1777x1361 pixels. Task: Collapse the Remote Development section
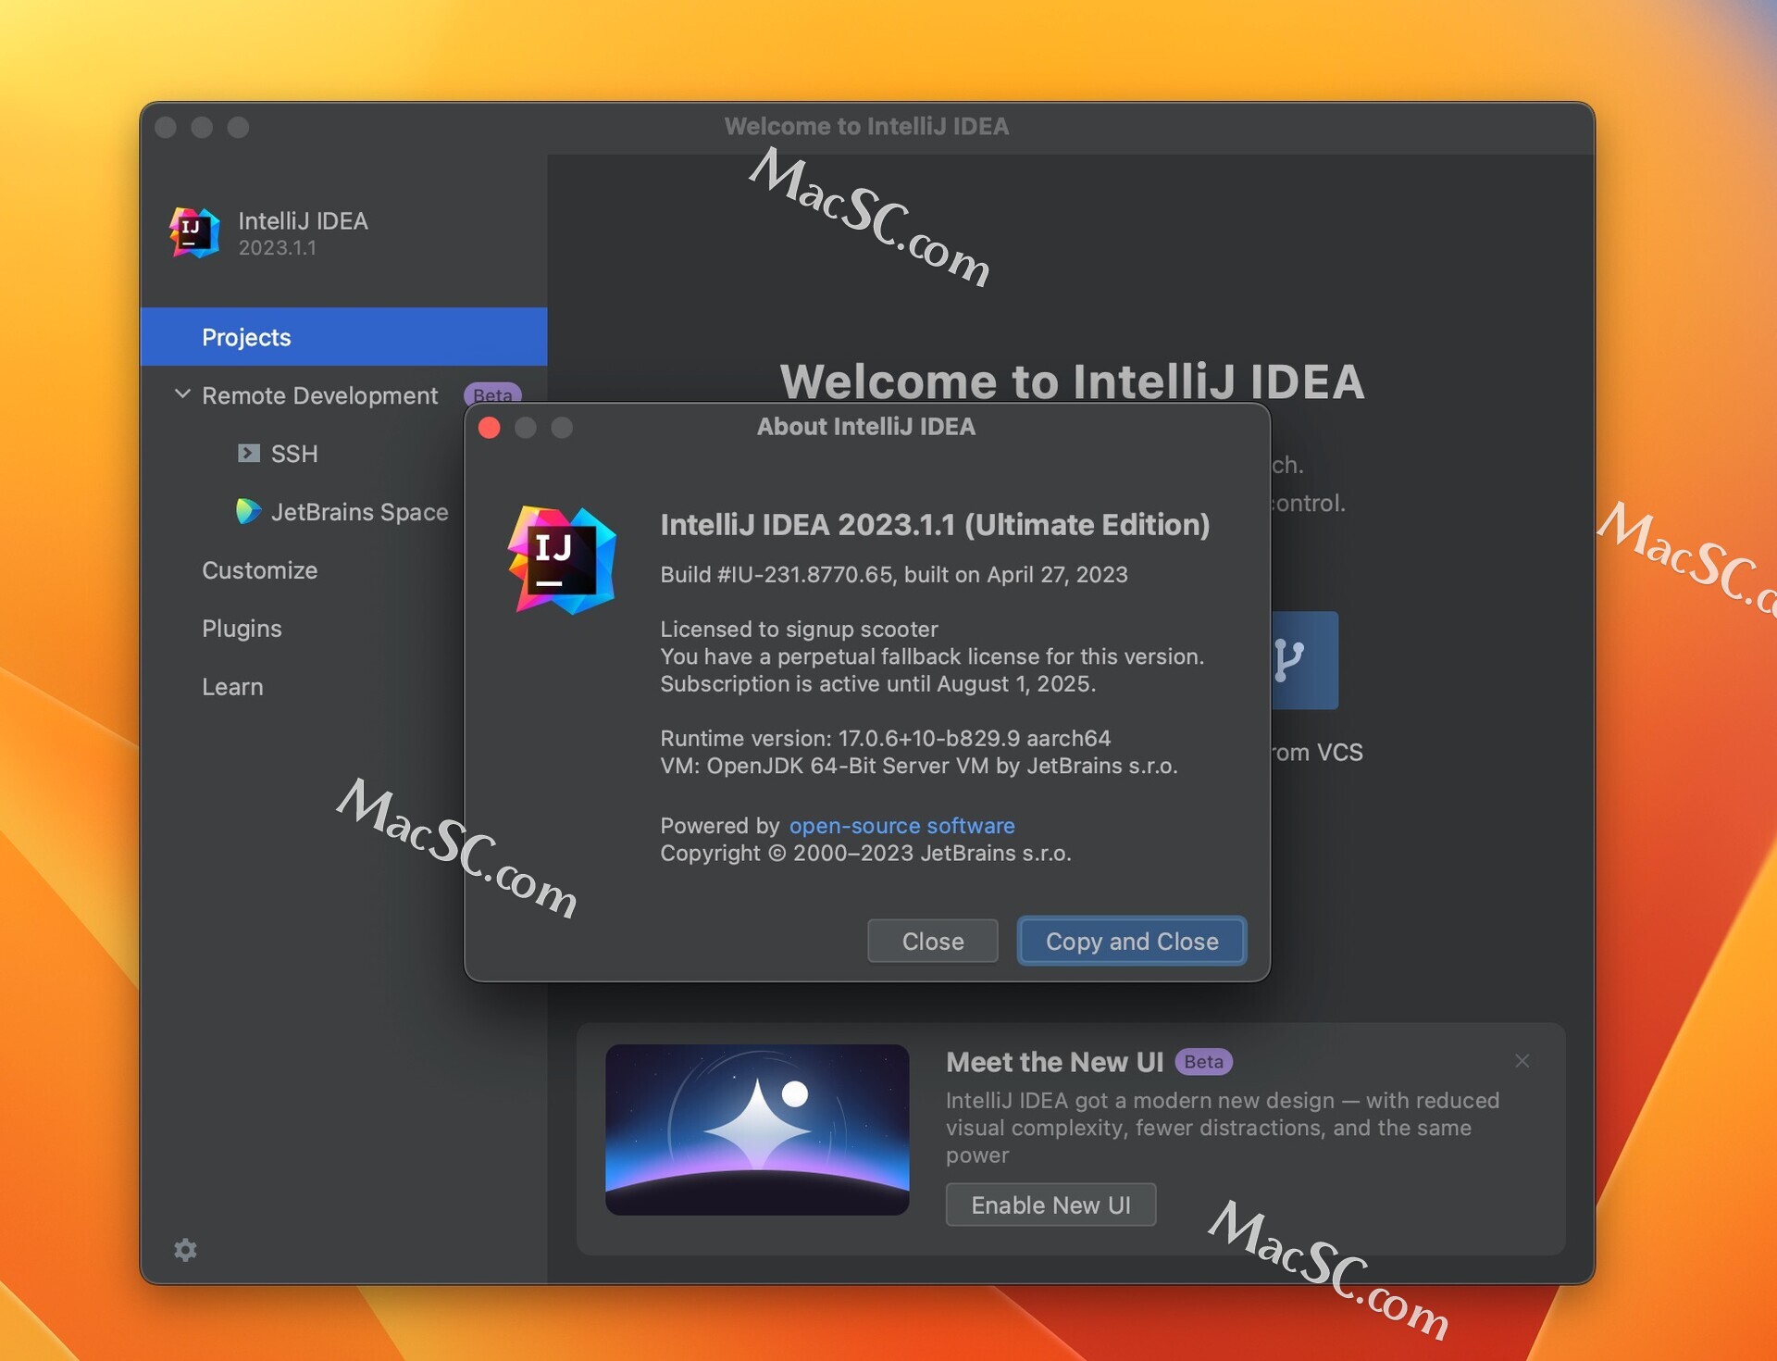click(182, 394)
